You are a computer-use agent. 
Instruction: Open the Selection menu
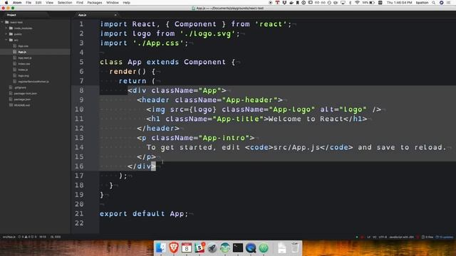click(65, 3)
